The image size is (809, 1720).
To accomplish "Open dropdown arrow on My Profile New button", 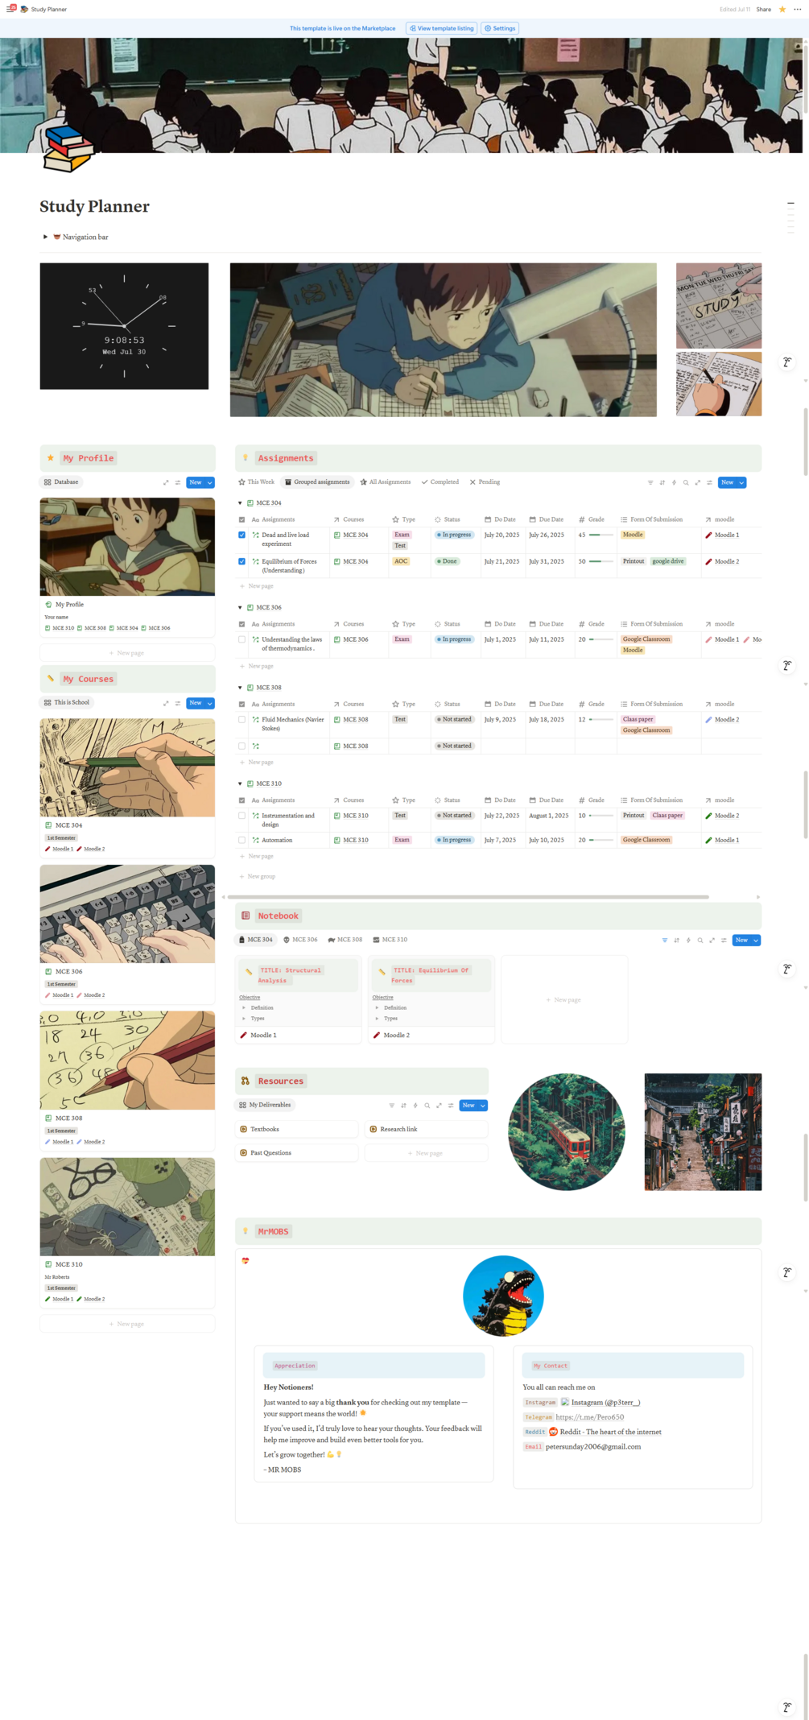I will pyautogui.click(x=210, y=482).
